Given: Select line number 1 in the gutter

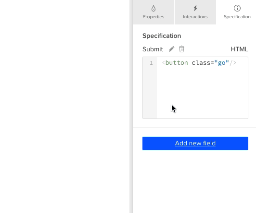Looking at the screenshot, I should pyautogui.click(x=151, y=63).
